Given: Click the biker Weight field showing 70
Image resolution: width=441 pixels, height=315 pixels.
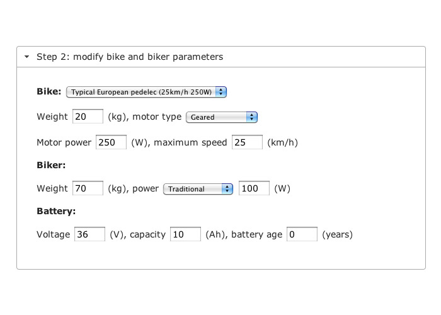Looking at the screenshot, I should [88, 188].
